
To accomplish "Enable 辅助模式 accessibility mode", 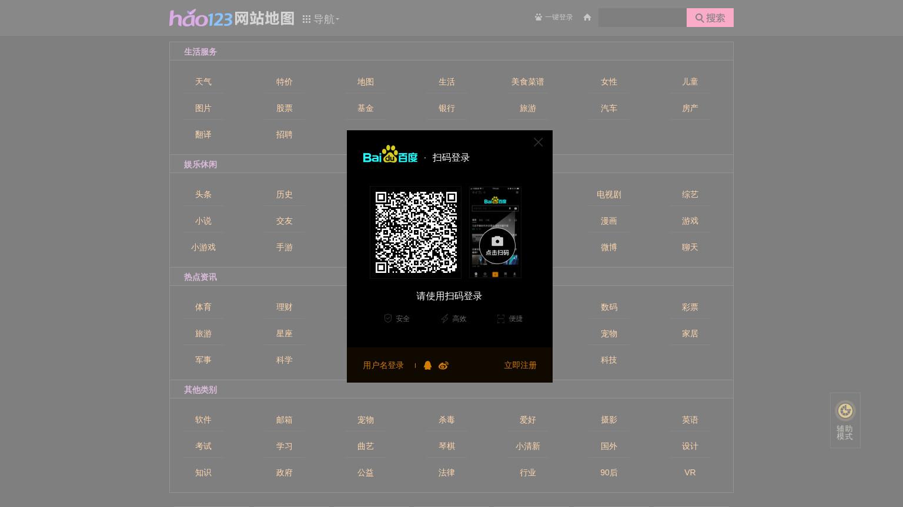I will (845, 420).
